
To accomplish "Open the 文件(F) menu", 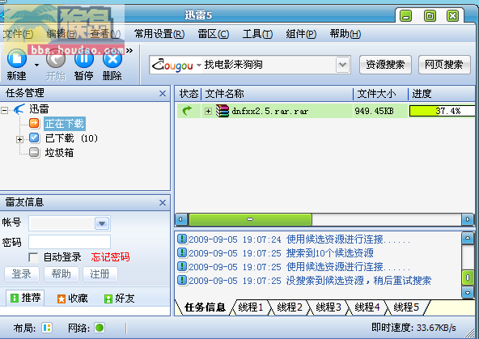I will 18,34.
